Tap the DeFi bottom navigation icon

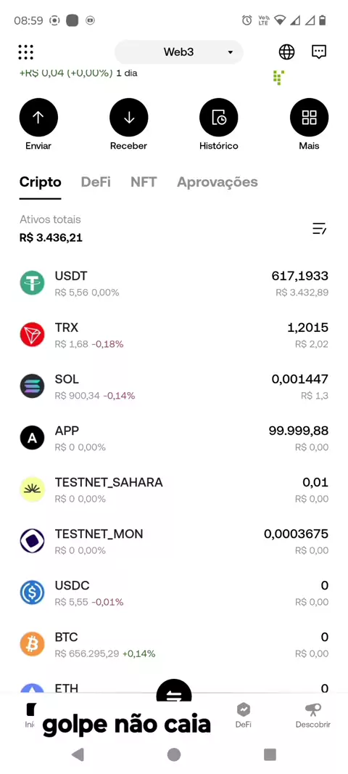pos(244,715)
